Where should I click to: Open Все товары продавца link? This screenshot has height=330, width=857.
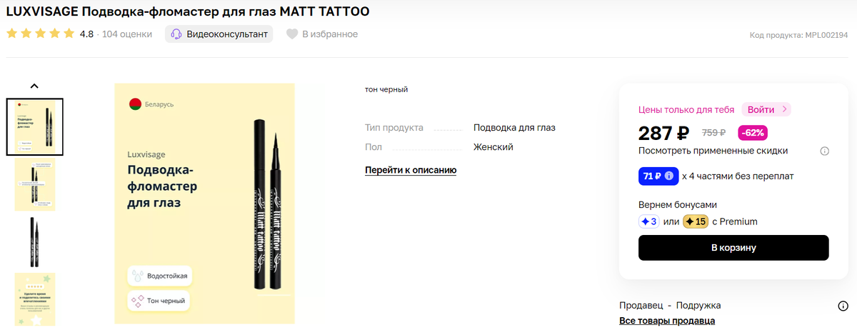(x=667, y=321)
